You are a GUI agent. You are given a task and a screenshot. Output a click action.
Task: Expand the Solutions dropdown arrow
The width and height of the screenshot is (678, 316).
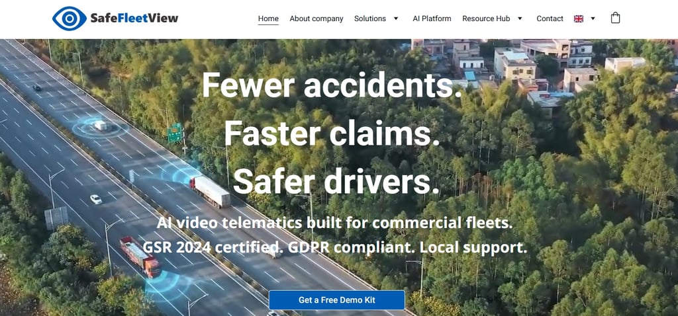click(396, 19)
